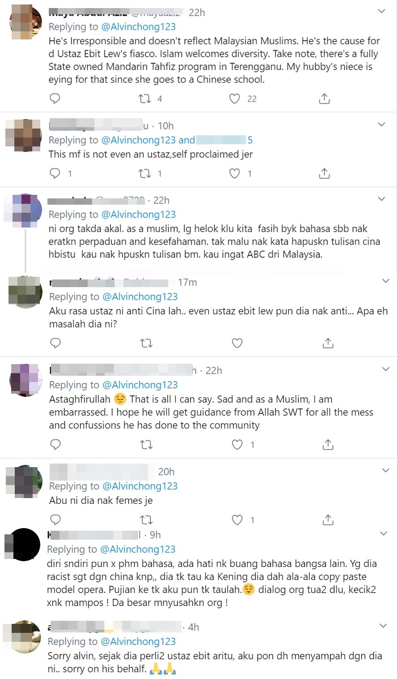Image resolution: width=397 pixels, height=679 pixels.
Task: Share the 'anti Cina lah' tweet
Action: click(328, 343)
